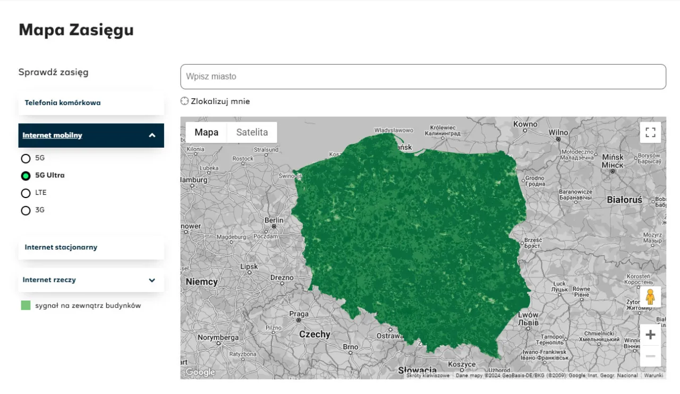This screenshot has width=680, height=394.
Task: Zoom out with the minus button
Action: pyautogui.click(x=650, y=356)
